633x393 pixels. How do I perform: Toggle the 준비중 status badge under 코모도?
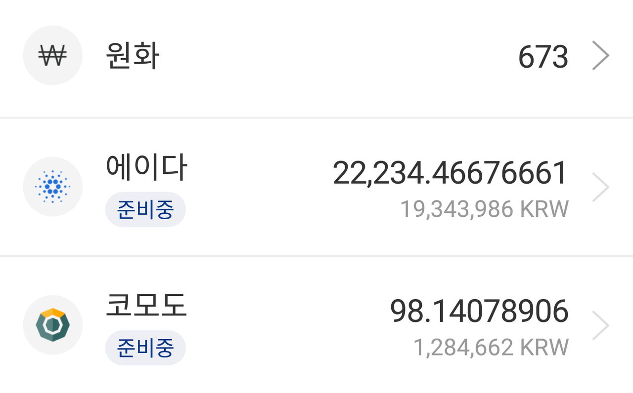[145, 348]
